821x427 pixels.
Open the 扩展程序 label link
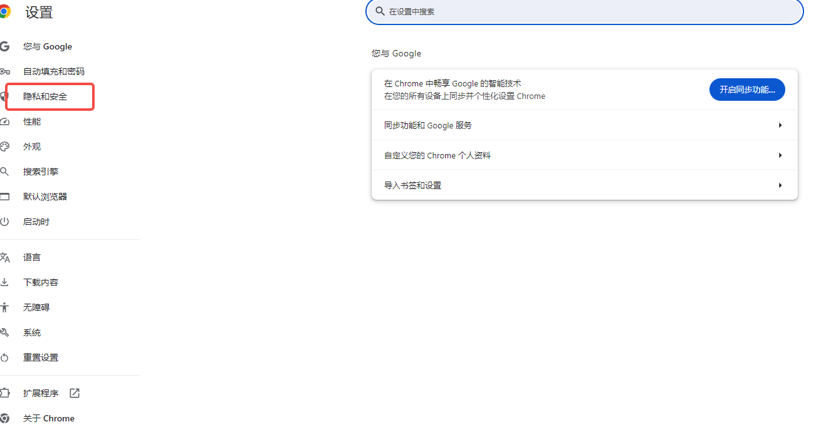(41, 393)
